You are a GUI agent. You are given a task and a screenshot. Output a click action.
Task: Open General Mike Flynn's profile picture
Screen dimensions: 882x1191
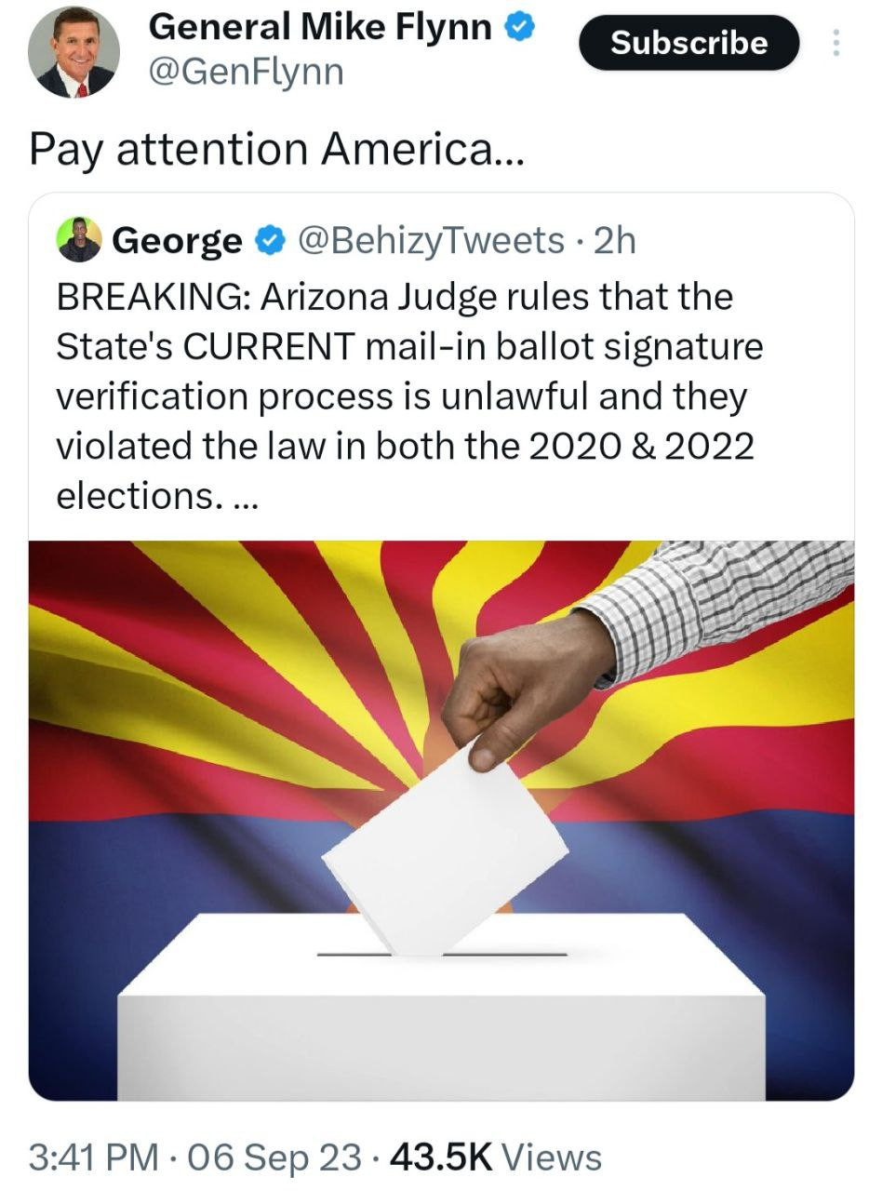(73, 52)
